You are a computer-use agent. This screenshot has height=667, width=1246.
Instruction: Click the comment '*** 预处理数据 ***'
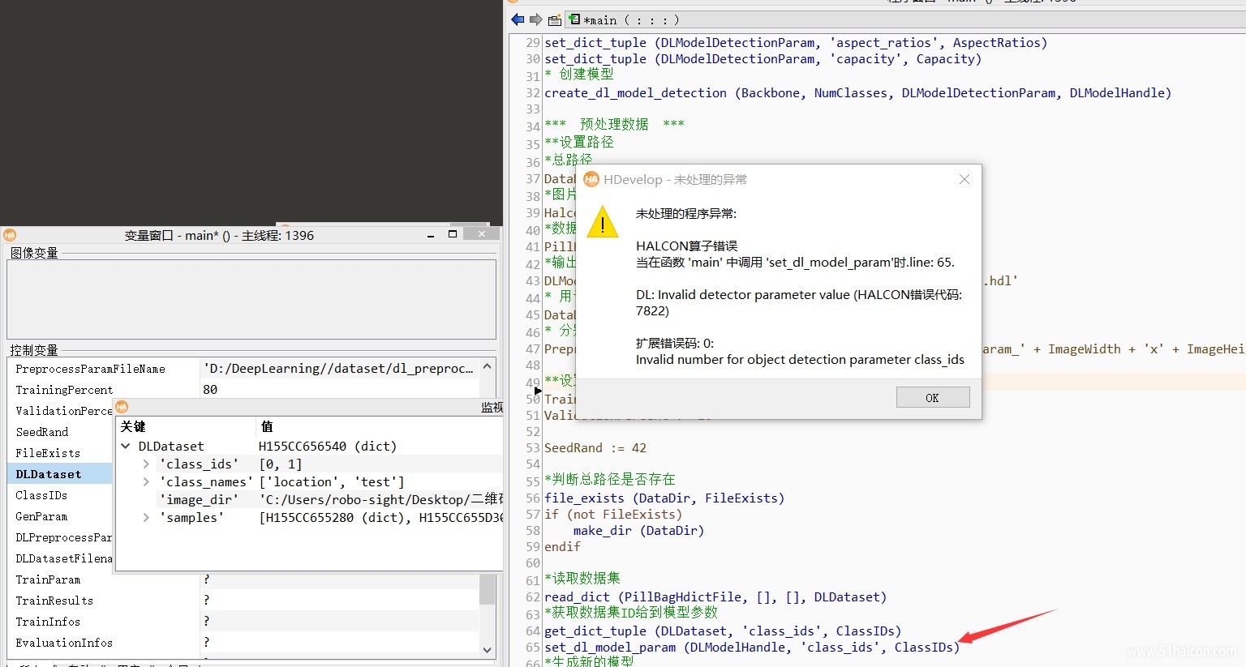click(614, 125)
